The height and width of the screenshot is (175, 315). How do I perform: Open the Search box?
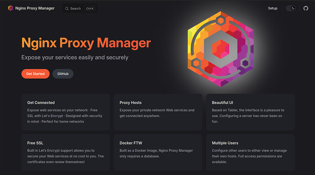coord(80,8)
